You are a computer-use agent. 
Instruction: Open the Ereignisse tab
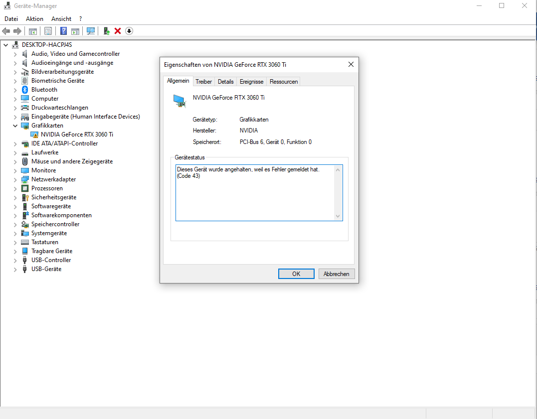point(251,81)
